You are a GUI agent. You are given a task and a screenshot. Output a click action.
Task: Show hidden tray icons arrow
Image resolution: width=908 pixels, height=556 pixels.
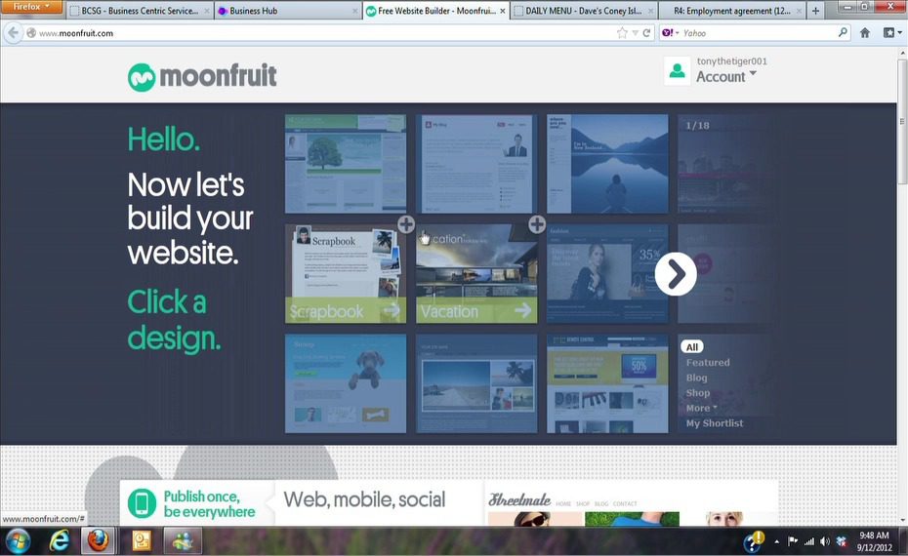(776, 542)
